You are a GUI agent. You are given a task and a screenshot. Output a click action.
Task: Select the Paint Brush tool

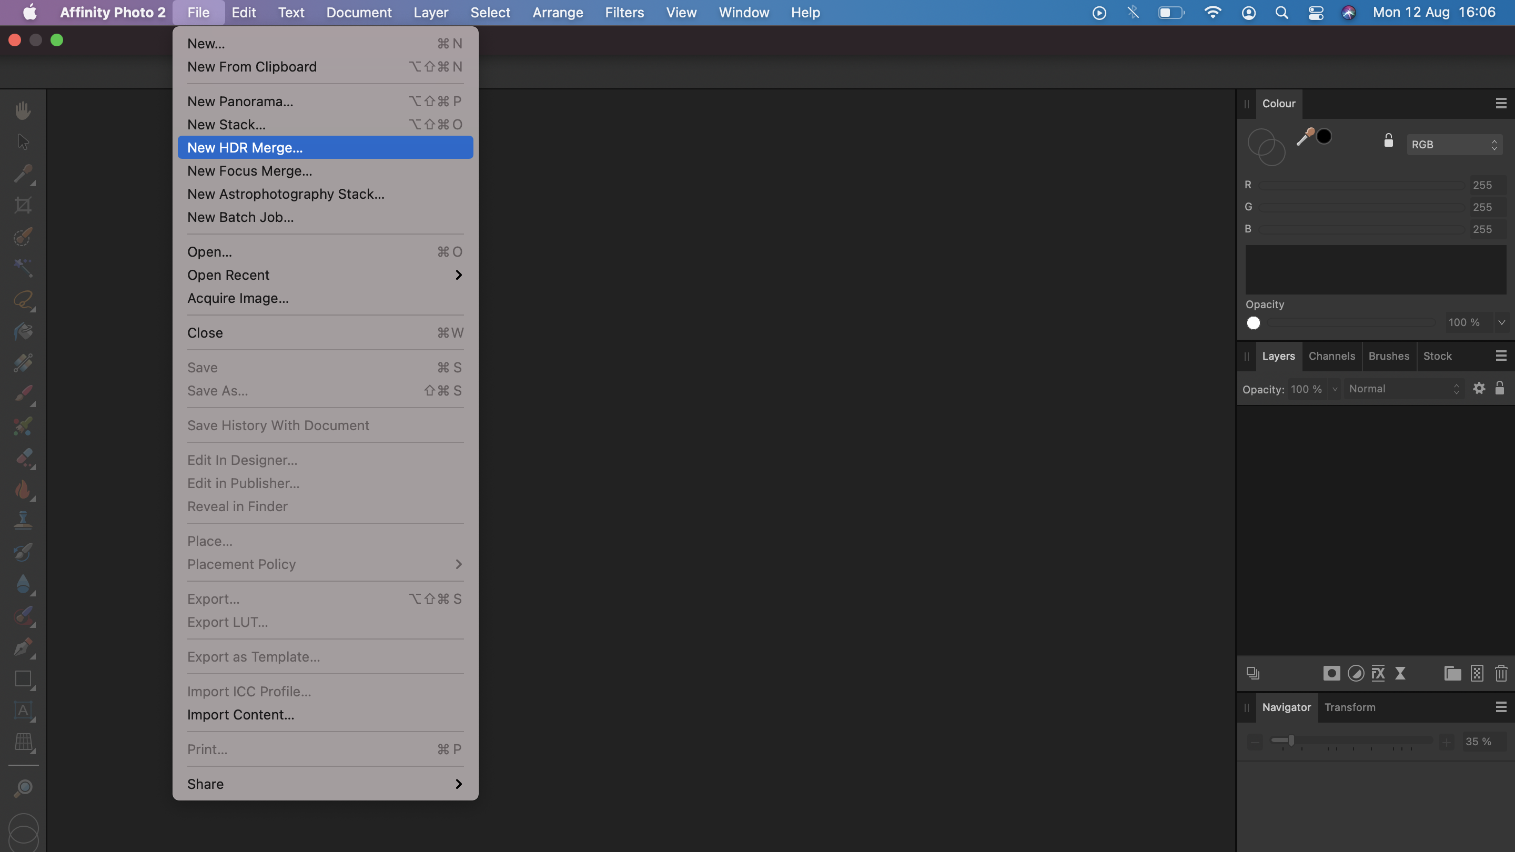pos(23,394)
